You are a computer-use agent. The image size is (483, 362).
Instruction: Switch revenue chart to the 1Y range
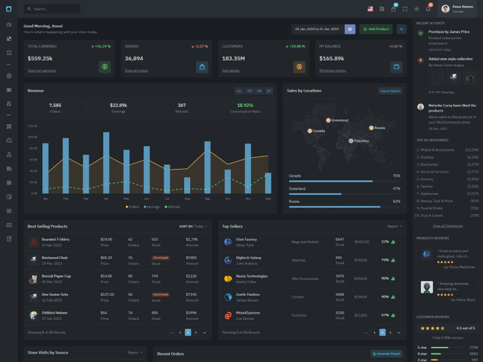tap(269, 91)
